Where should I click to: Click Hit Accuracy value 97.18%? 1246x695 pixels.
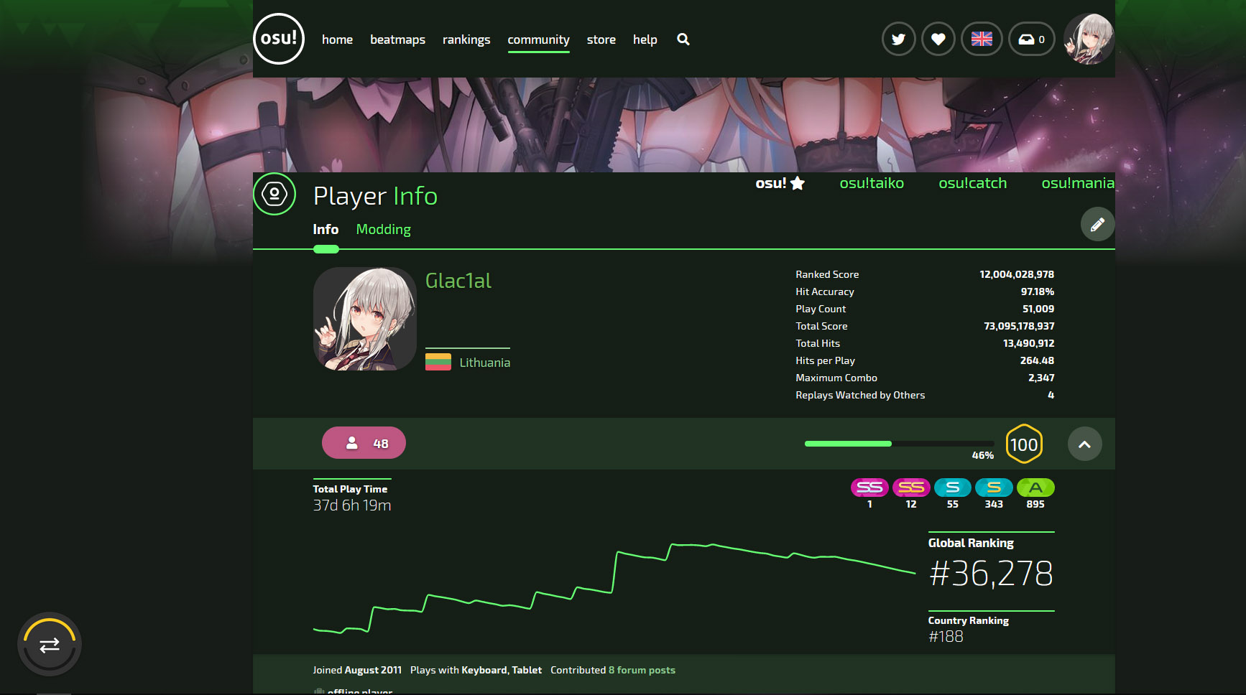click(1038, 291)
